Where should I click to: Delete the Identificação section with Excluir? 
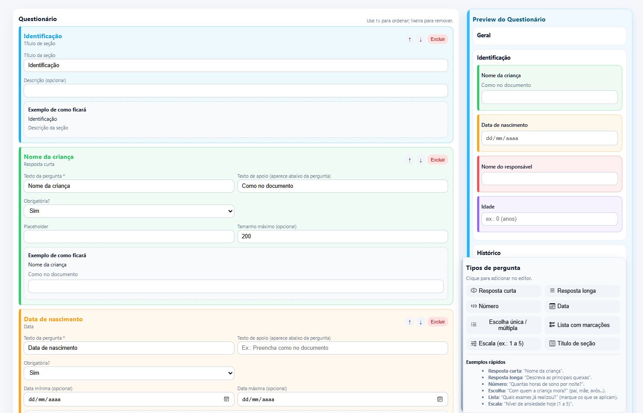[x=438, y=40]
